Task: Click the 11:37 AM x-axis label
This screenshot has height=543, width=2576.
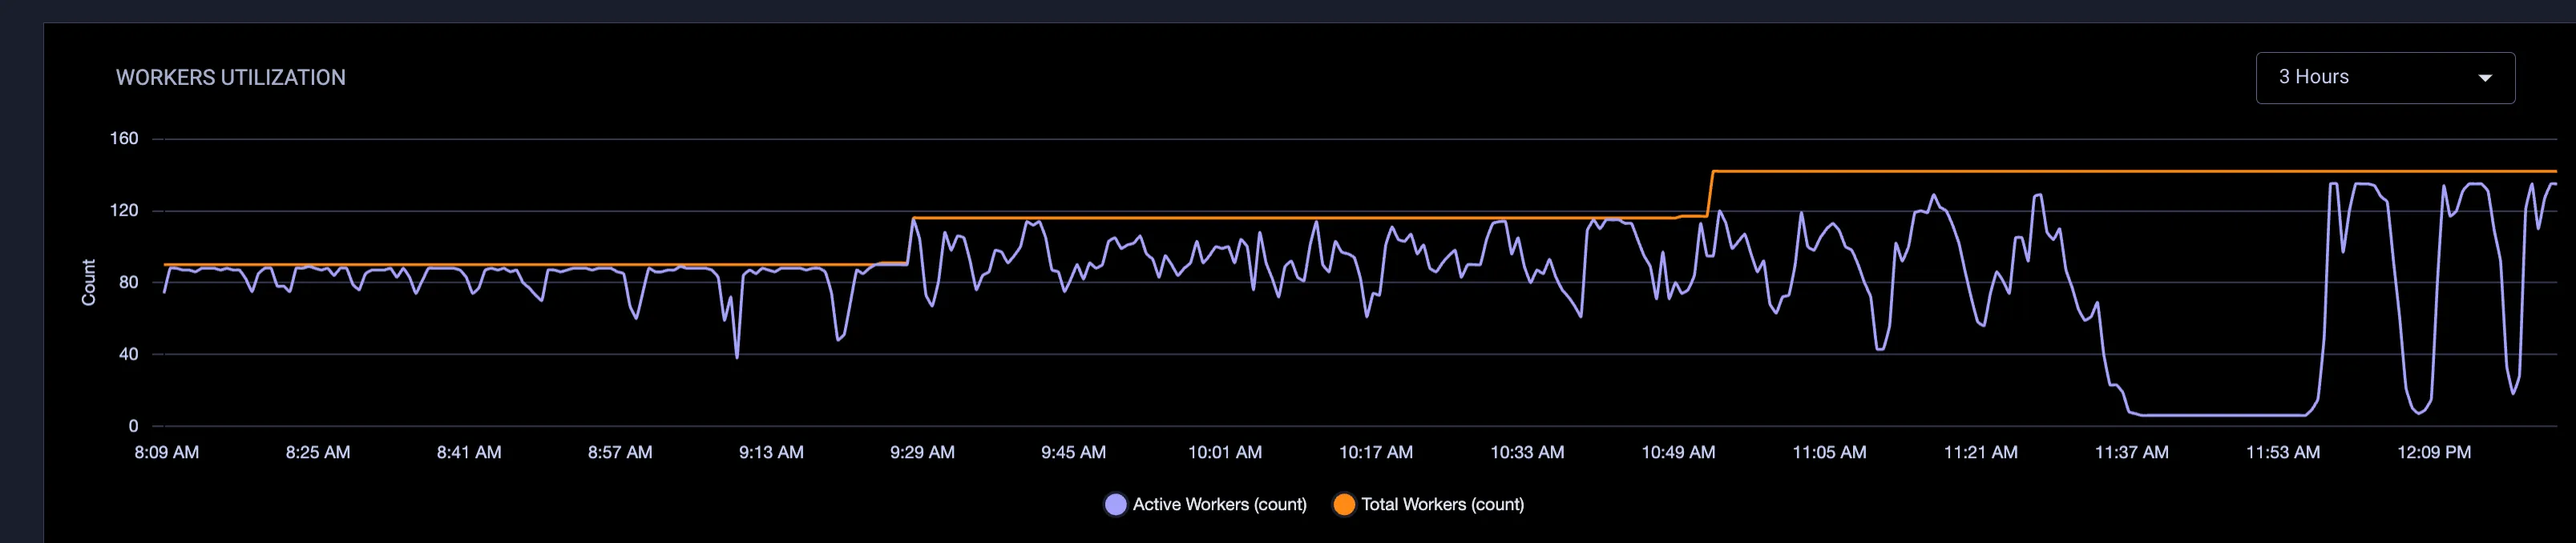Action: pos(2132,452)
